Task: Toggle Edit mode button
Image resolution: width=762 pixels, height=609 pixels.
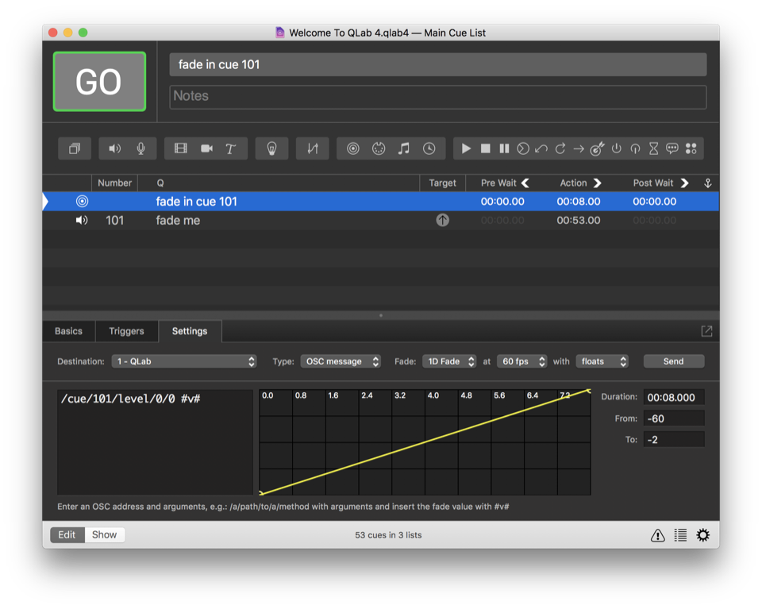Action: [67, 534]
